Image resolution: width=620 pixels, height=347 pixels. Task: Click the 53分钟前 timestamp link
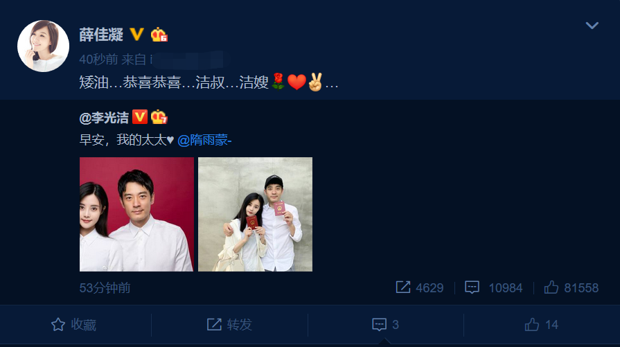click(105, 287)
